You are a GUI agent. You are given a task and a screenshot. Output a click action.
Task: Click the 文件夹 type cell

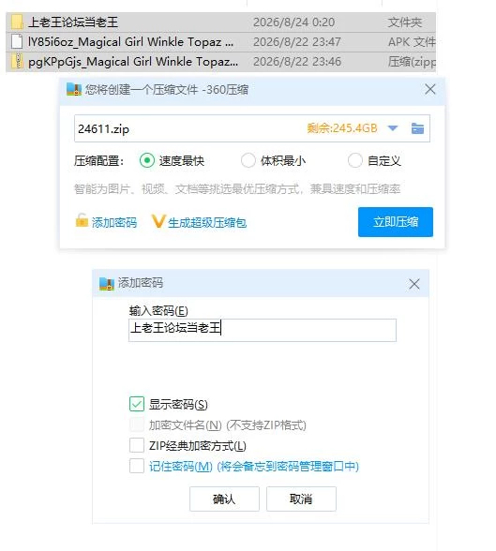(405, 22)
